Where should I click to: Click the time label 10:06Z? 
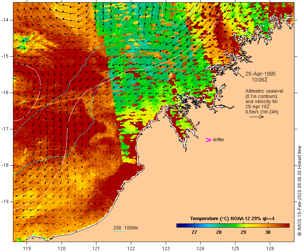click(x=260, y=80)
